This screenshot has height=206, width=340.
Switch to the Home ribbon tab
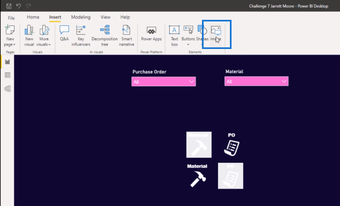[33, 17]
